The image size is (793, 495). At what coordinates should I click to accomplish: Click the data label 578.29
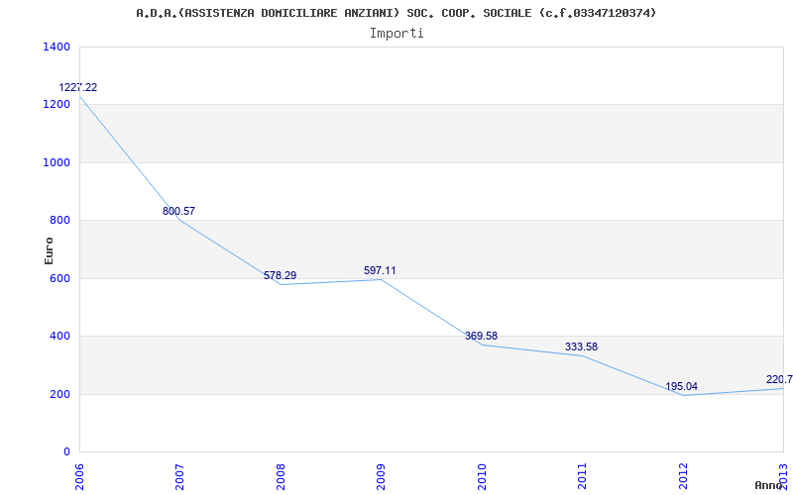[280, 276]
